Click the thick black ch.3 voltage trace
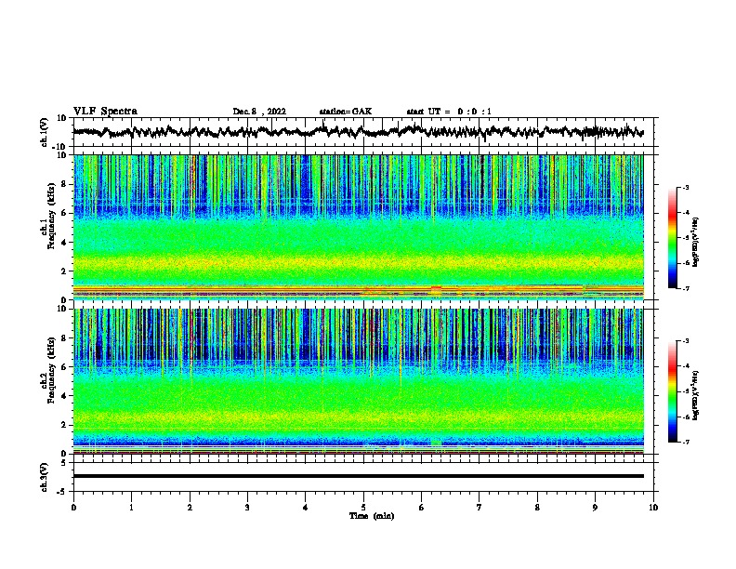This screenshot has width=736, height=569. [x=358, y=476]
